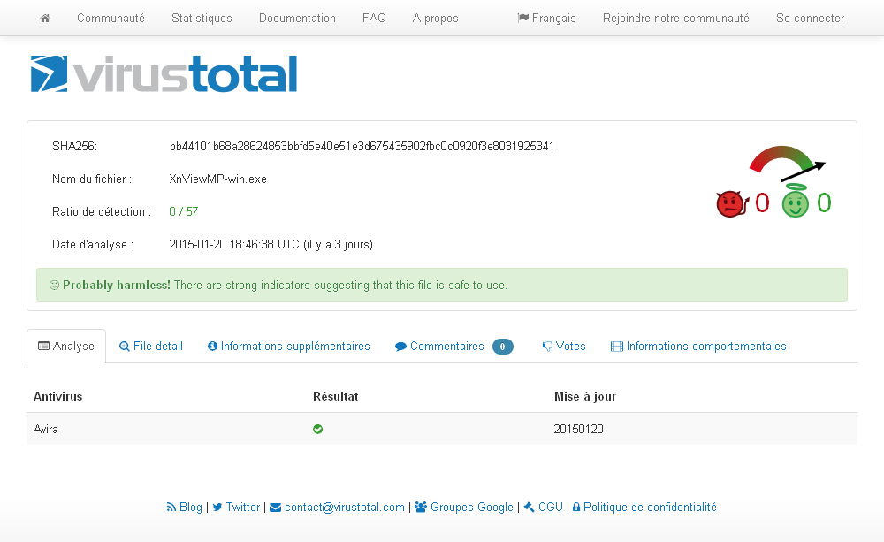Open the Votes tab
The height and width of the screenshot is (542, 884).
pyautogui.click(x=564, y=347)
